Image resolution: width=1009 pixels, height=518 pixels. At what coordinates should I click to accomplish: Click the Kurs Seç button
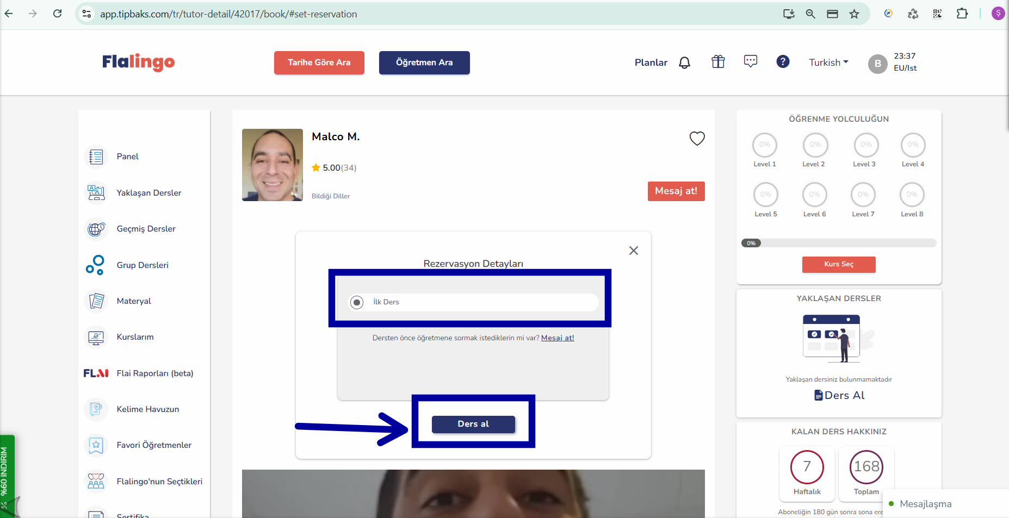point(839,264)
